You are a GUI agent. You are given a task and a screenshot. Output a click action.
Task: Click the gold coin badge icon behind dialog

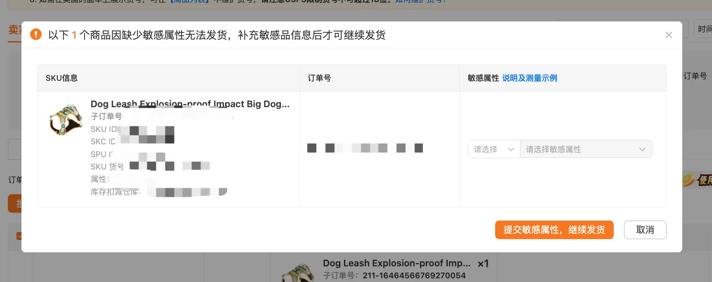(x=688, y=180)
